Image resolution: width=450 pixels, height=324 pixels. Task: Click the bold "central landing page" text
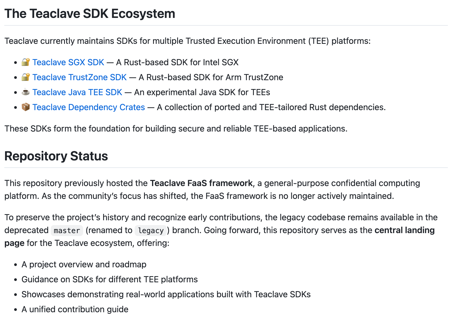pos(404,230)
